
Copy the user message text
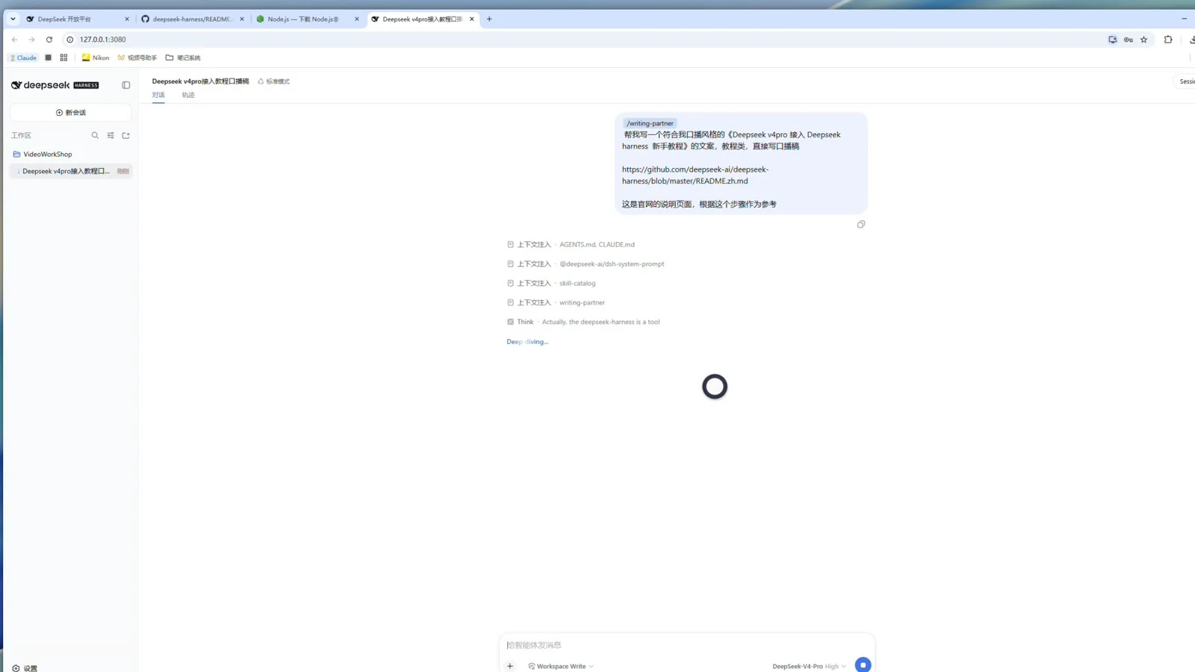(x=861, y=224)
